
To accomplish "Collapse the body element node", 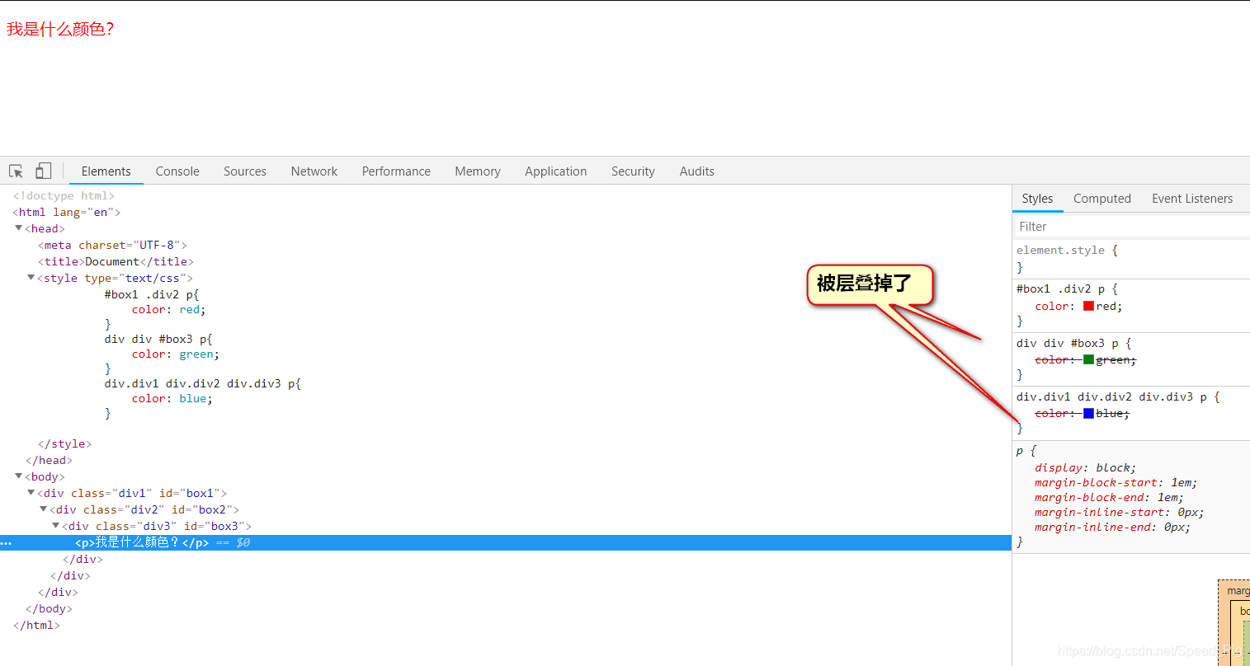I will pyautogui.click(x=18, y=476).
